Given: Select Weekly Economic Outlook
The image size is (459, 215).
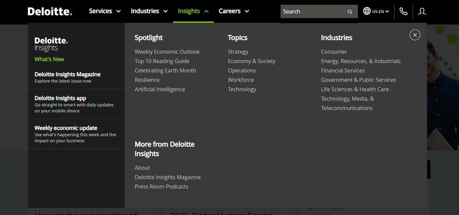Looking at the screenshot, I should (167, 52).
